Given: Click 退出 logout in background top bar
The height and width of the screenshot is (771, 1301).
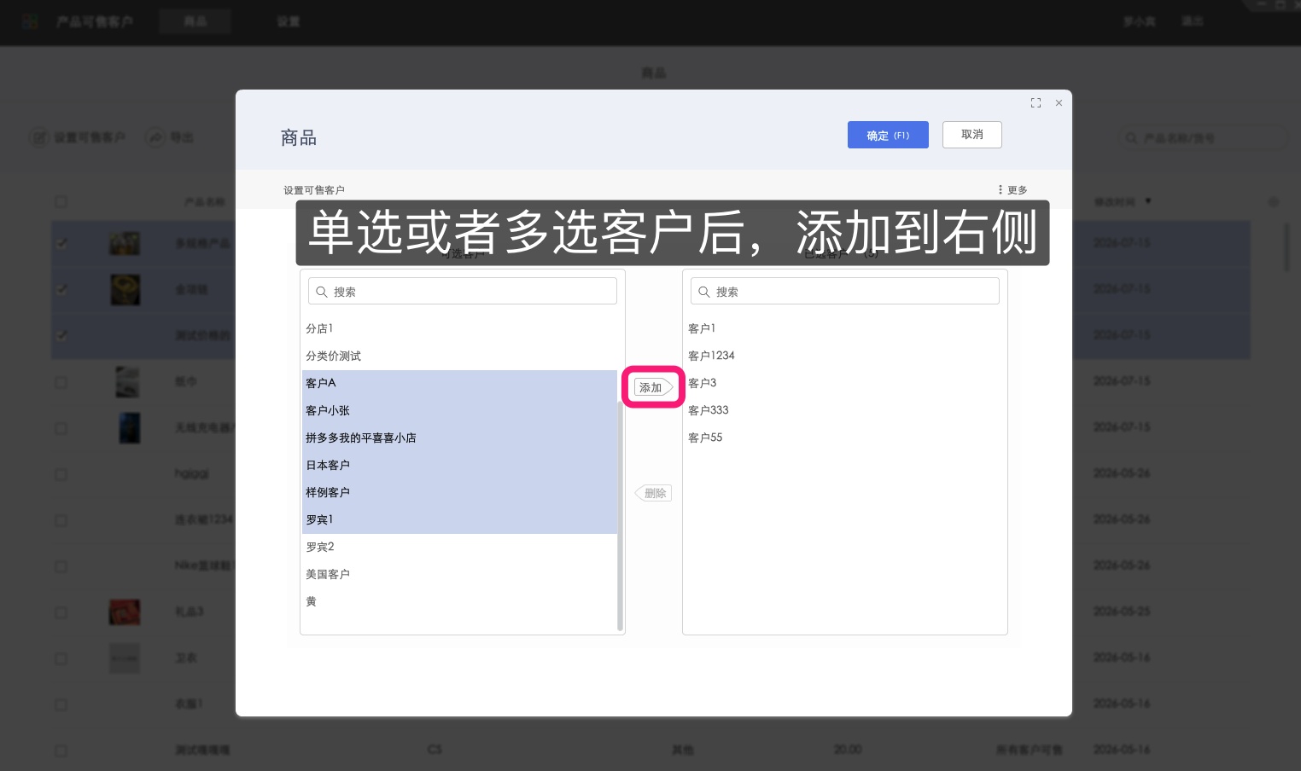Looking at the screenshot, I should [1193, 21].
